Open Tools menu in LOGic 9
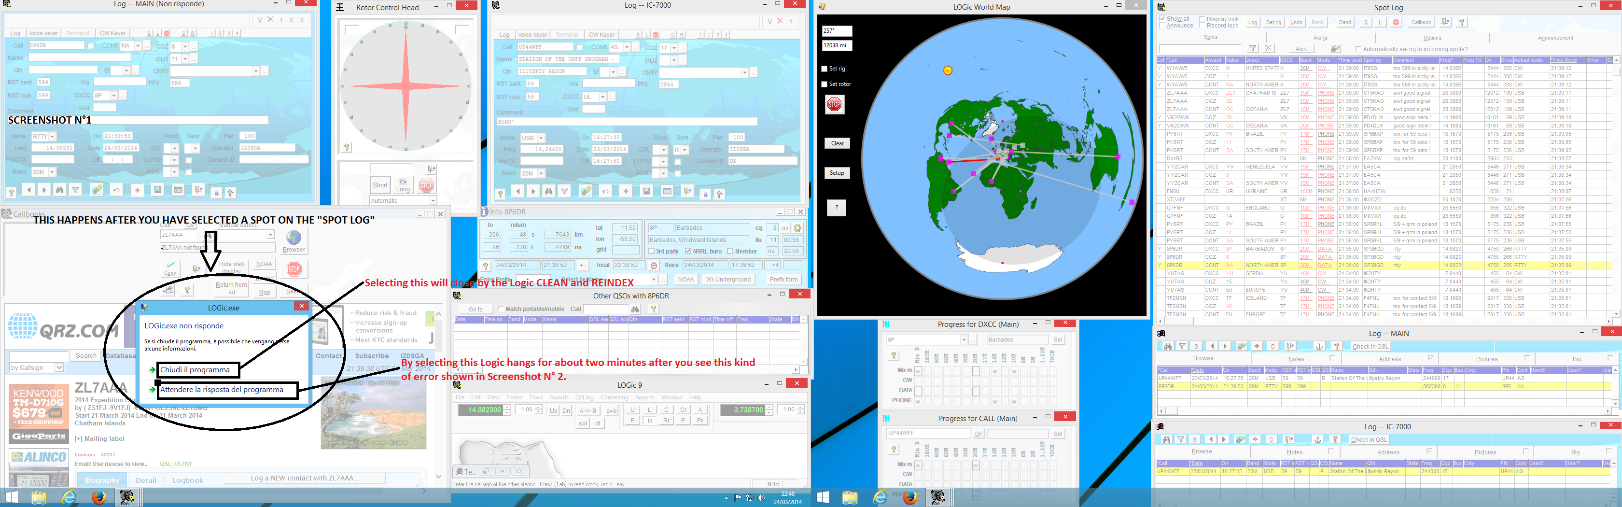The width and height of the screenshot is (1622, 507). pyautogui.click(x=536, y=397)
